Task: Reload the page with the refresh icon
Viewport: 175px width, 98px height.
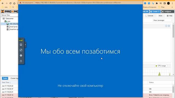Action: (10, 3)
